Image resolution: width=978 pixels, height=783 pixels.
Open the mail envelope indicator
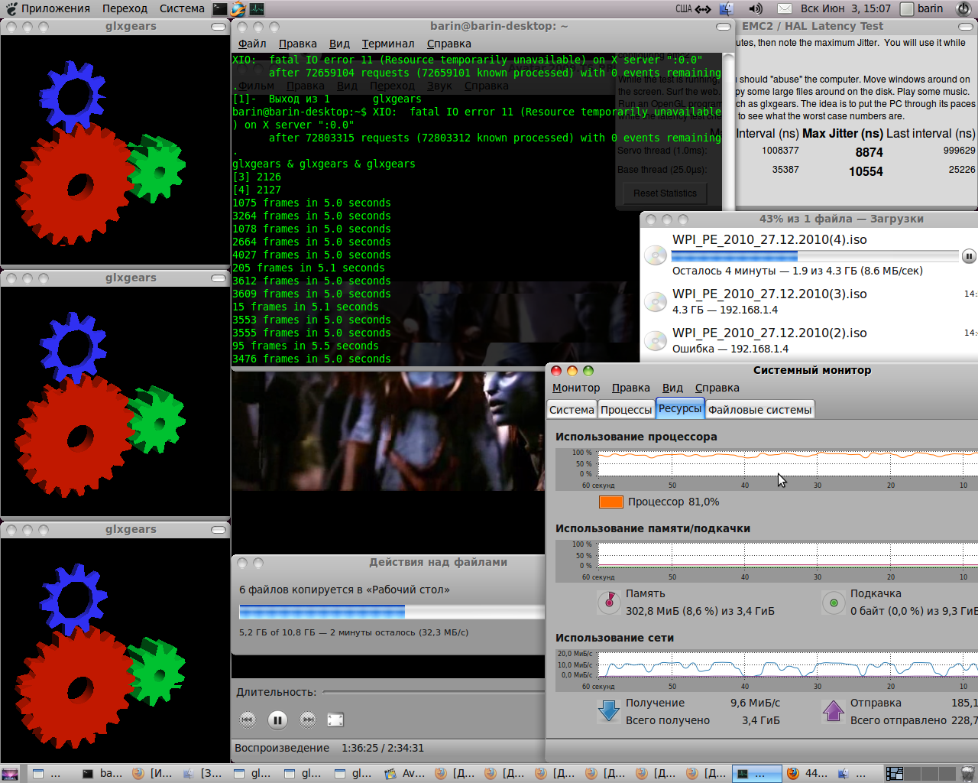(x=785, y=9)
